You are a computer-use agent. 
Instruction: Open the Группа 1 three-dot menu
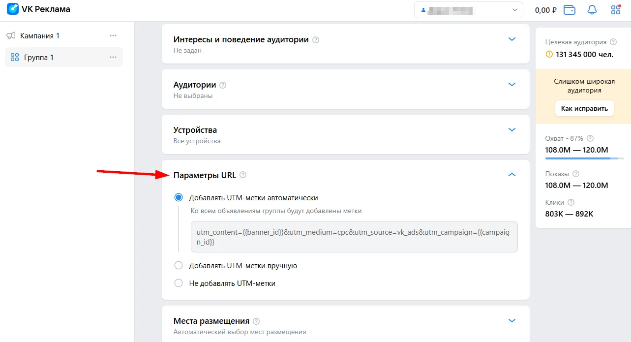pos(113,58)
